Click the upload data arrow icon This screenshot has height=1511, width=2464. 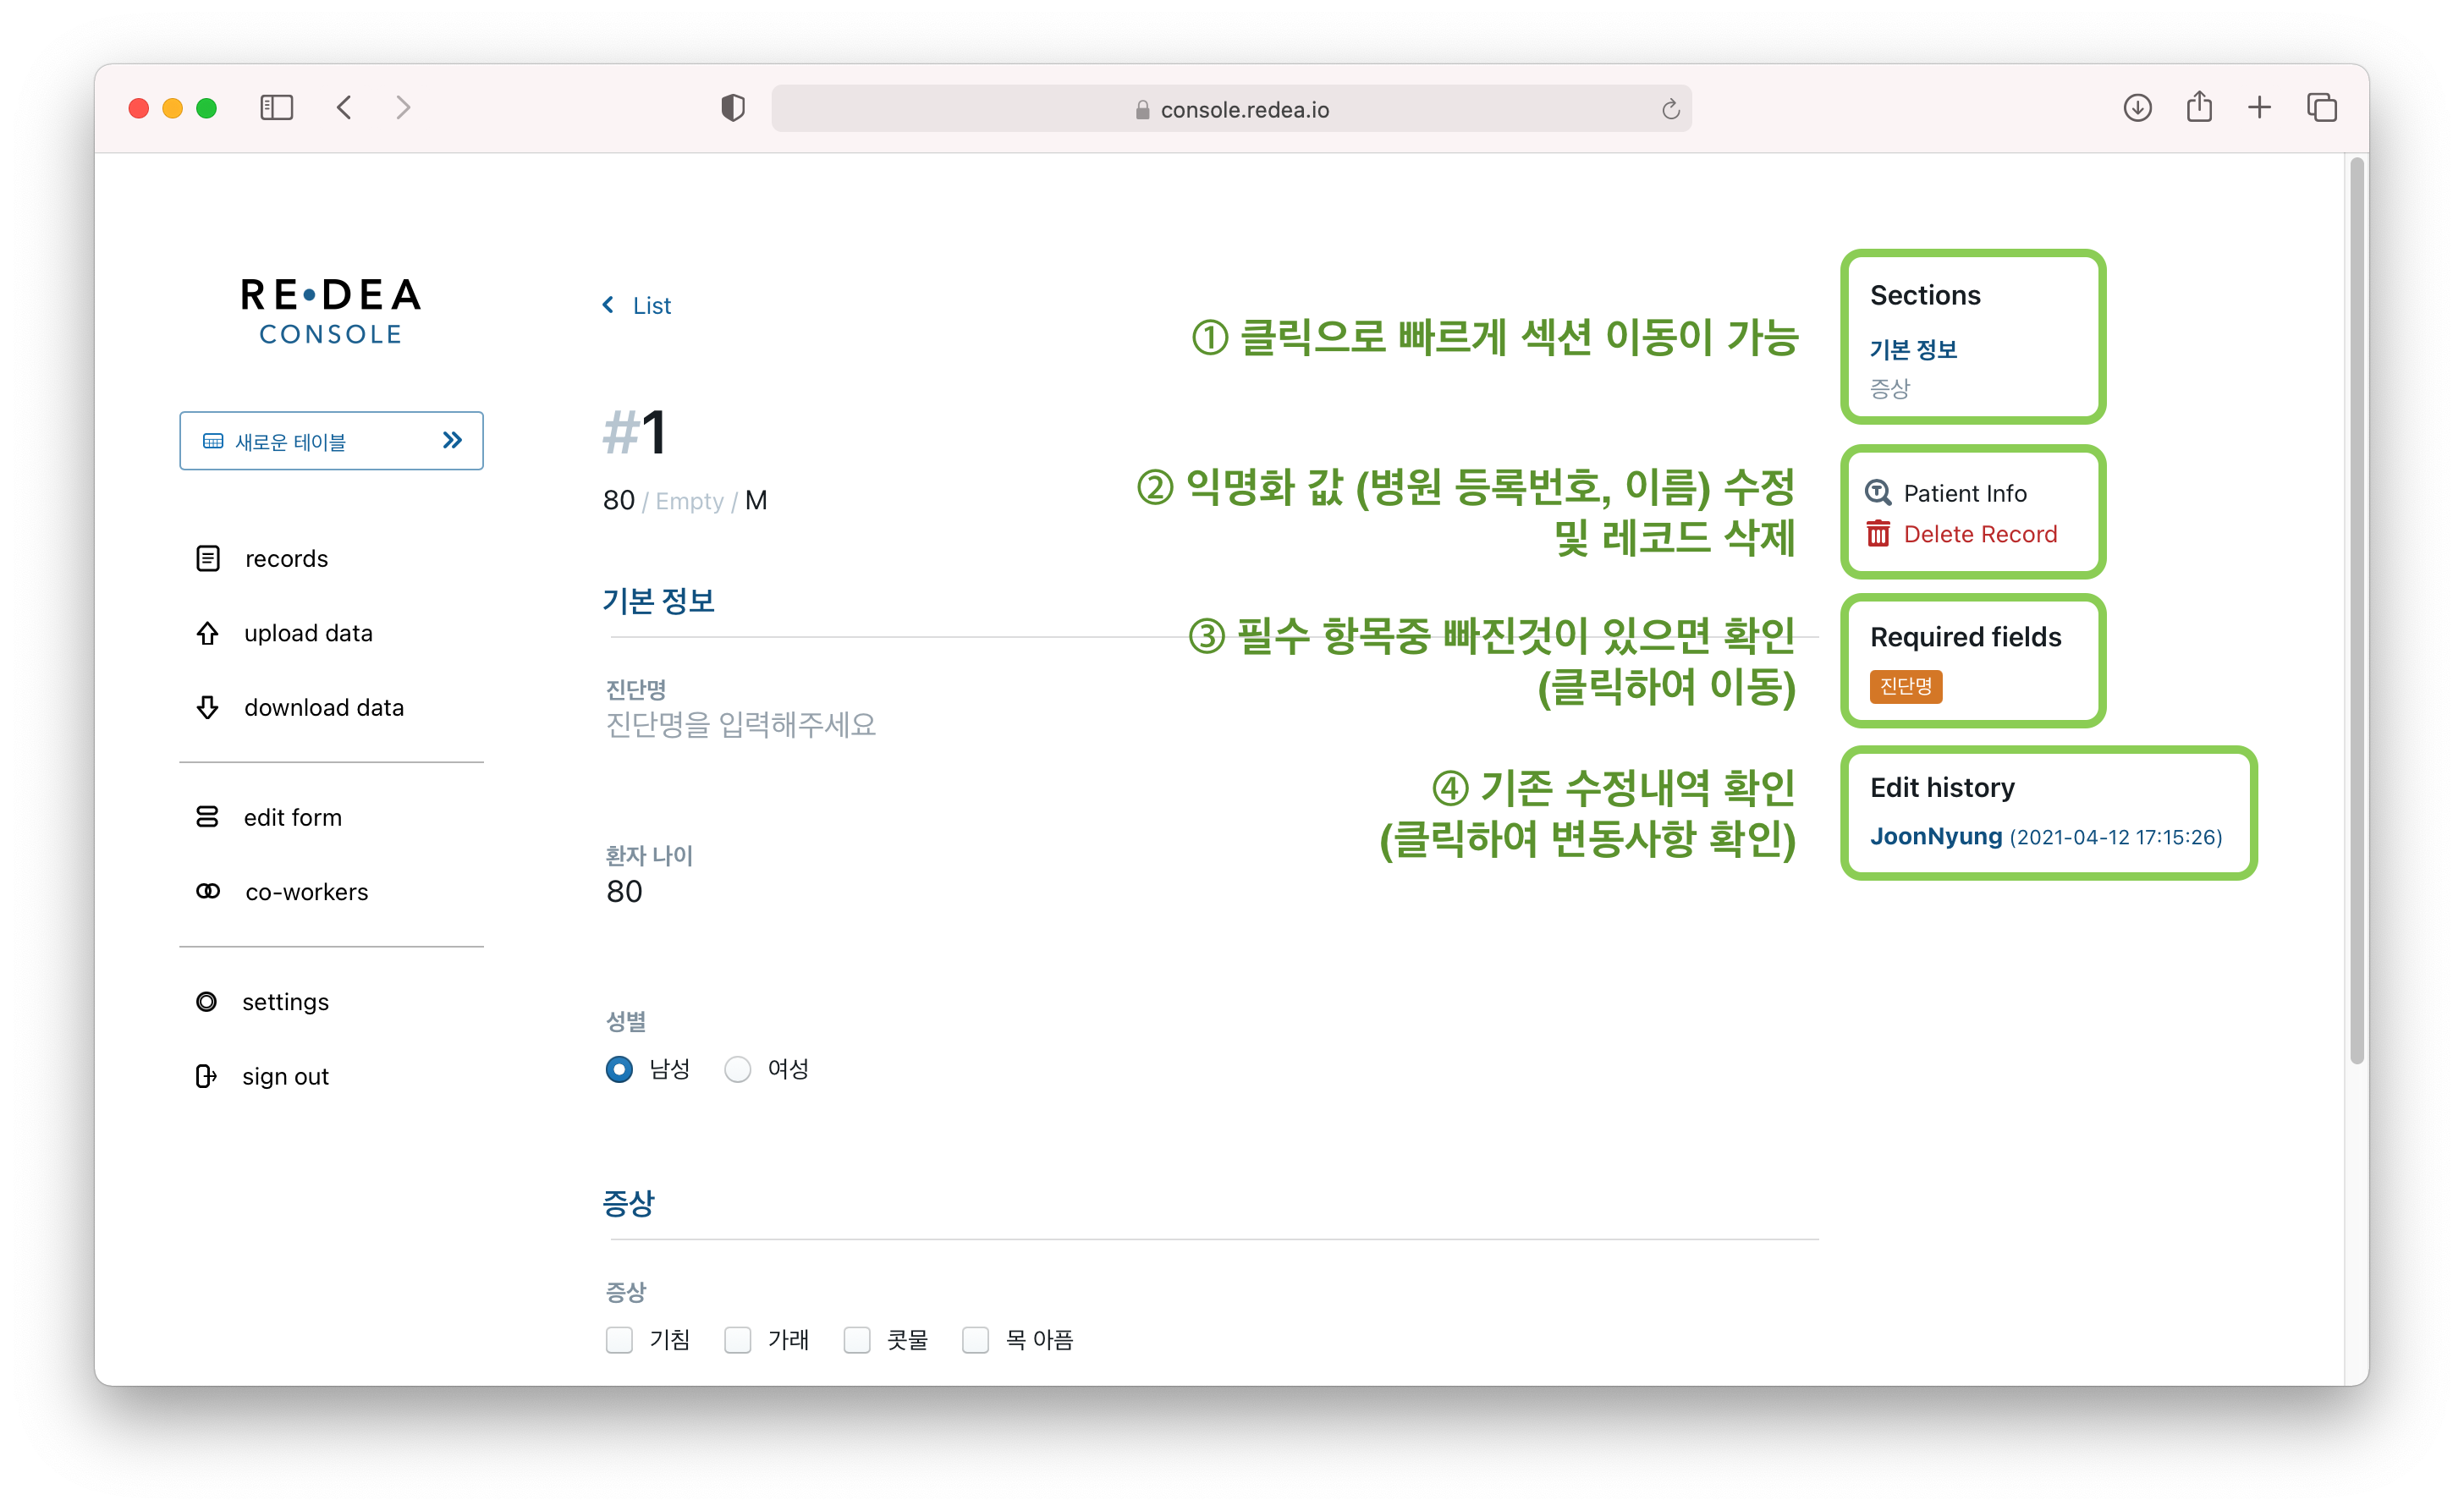[207, 633]
